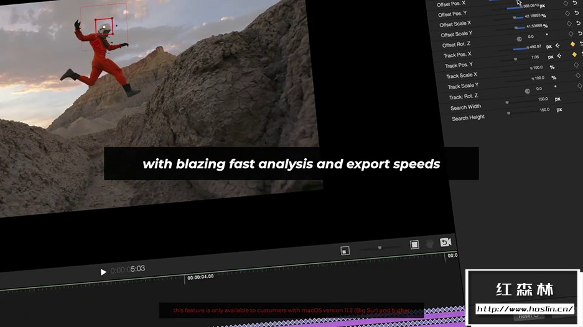Screen dimensions: 583x327
Task: Click the 'Track Pos. X' label
Action: pyautogui.click(x=457, y=55)
